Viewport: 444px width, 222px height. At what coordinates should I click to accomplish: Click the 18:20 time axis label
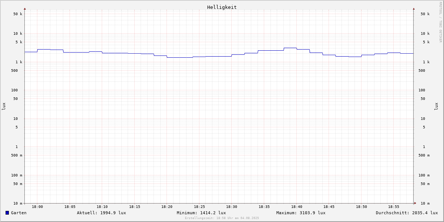[x=167, y=207]
